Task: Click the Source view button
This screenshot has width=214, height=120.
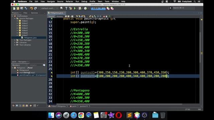Action: [51, 16]
